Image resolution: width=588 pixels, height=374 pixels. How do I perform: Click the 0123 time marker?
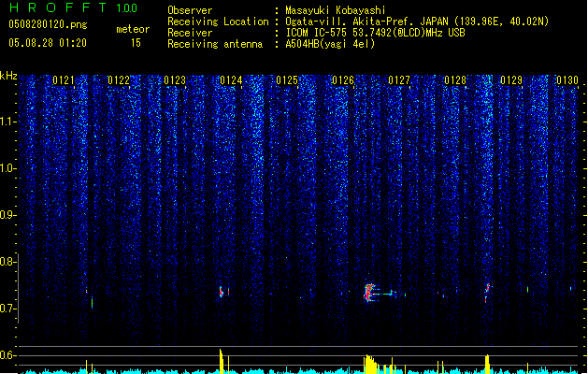pyautogui.click(x=175, y=80)
